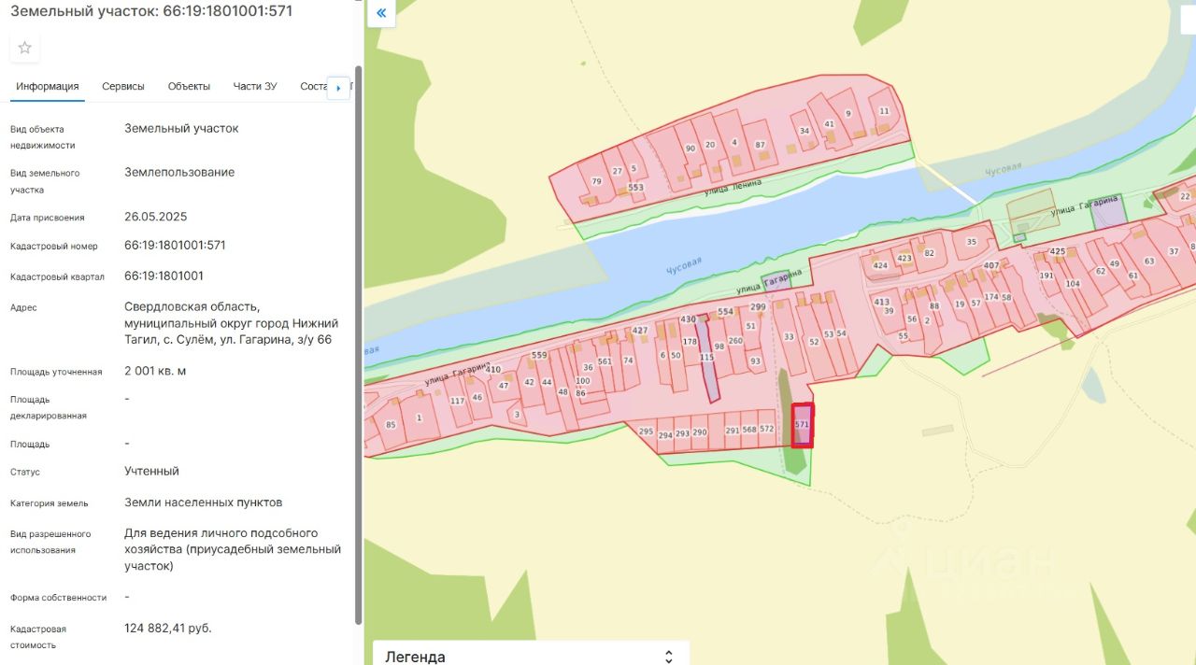Select parcel 572 on the map
Screen dimensions: 1196x665
point(767,430)
